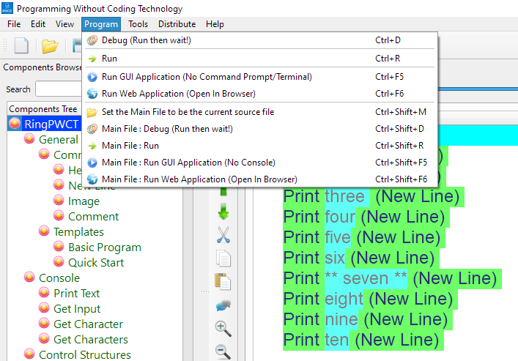The width and height of the screenshot is (518, 361).
Task: Click the Open folder toolbar icon
Action: [x=50, y=45]
